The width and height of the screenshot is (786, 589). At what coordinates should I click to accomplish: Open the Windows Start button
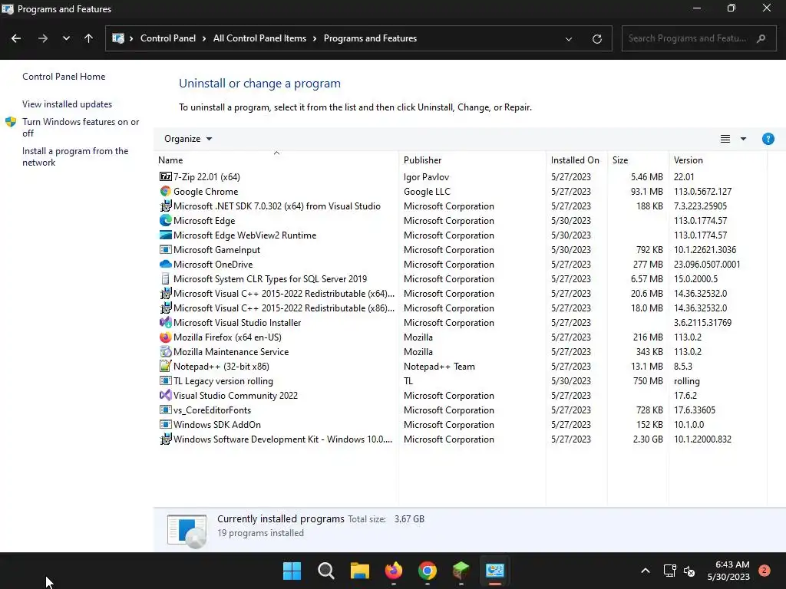pos(292,571)
